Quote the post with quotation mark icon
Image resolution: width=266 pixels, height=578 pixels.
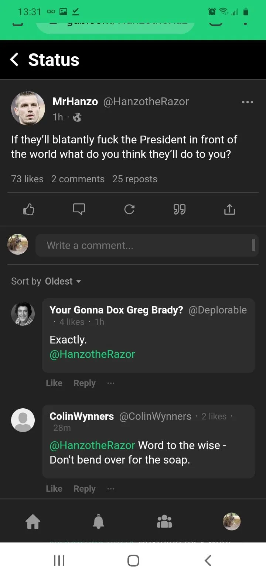(179, 210)
